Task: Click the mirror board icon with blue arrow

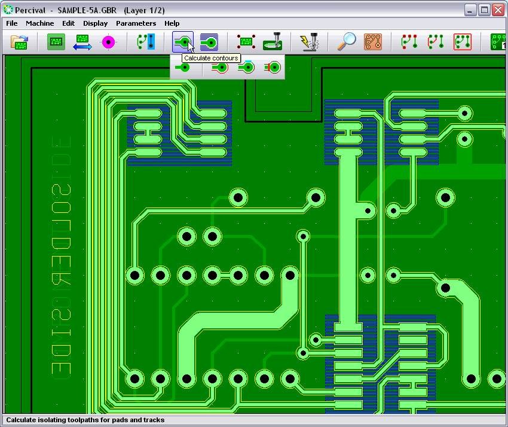Action: pos(82,42)
